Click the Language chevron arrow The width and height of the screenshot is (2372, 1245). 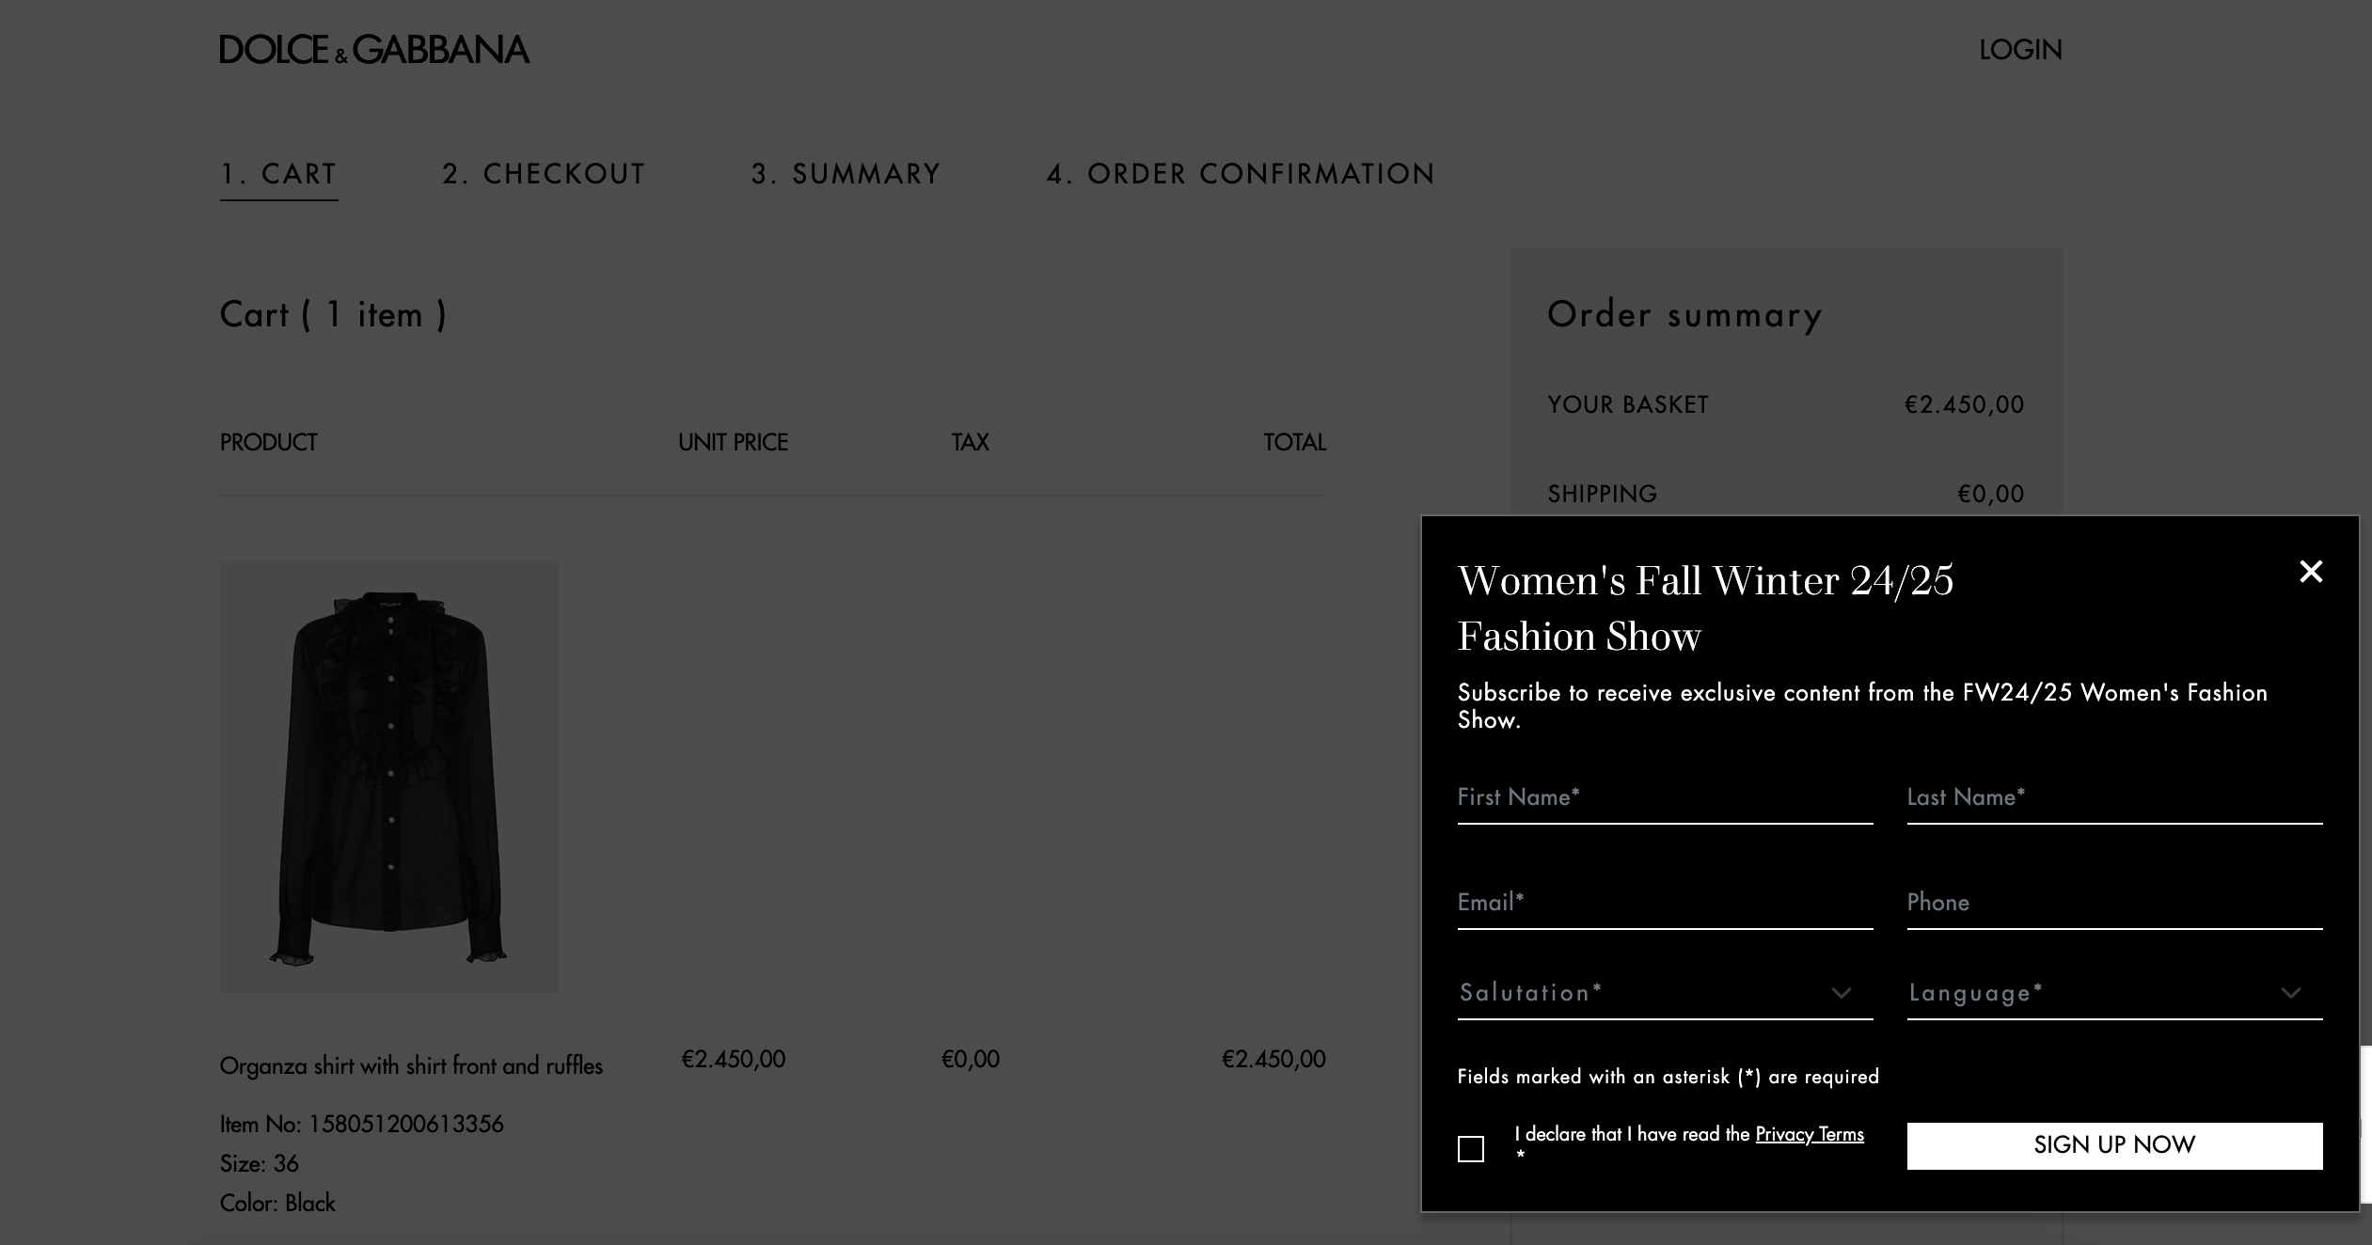click(x=2290, y=993)
